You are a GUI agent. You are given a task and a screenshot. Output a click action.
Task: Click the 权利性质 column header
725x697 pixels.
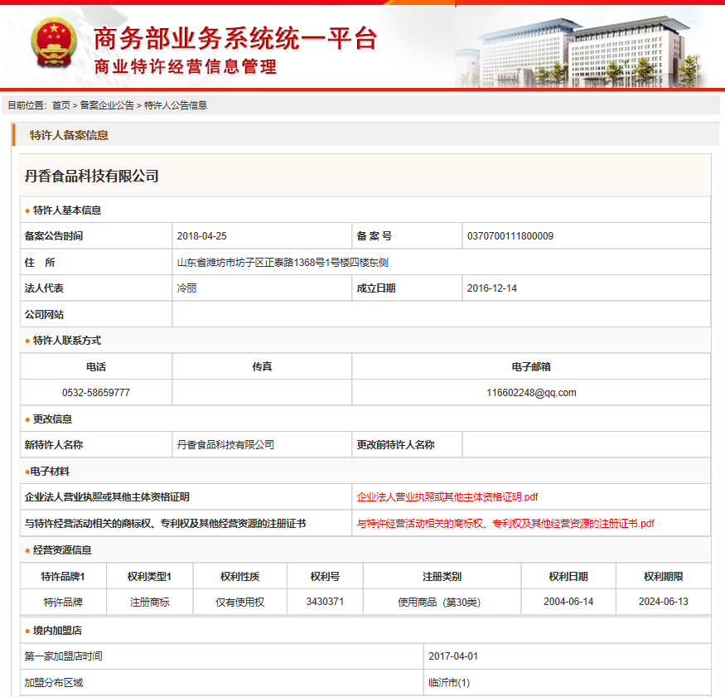240,576
